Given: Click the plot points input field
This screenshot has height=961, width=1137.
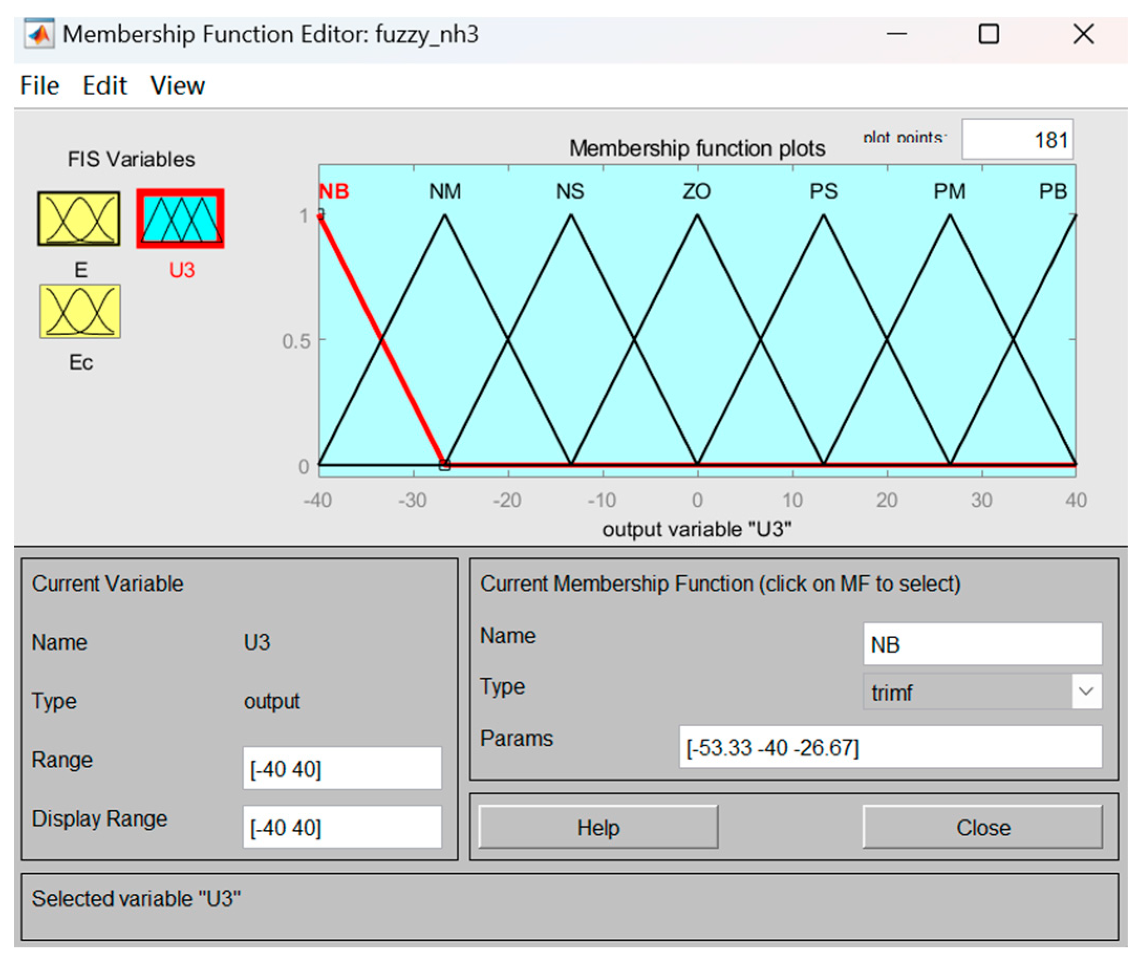Looking at the screenshot, I should coord(1016,139).
